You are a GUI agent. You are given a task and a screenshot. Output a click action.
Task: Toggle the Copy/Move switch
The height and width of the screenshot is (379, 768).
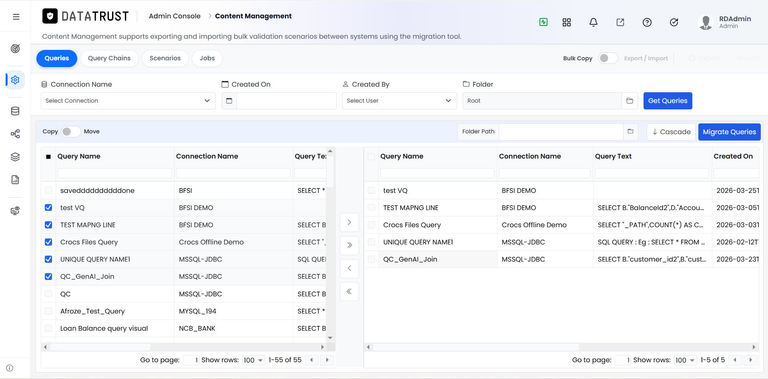click(71, 131)
